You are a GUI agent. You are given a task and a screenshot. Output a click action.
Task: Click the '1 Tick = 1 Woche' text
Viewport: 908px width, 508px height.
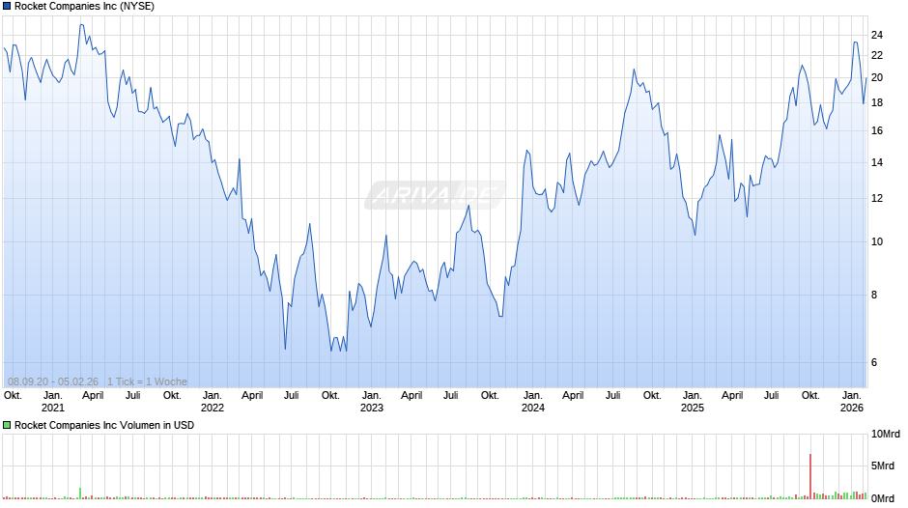click(147, 381)
